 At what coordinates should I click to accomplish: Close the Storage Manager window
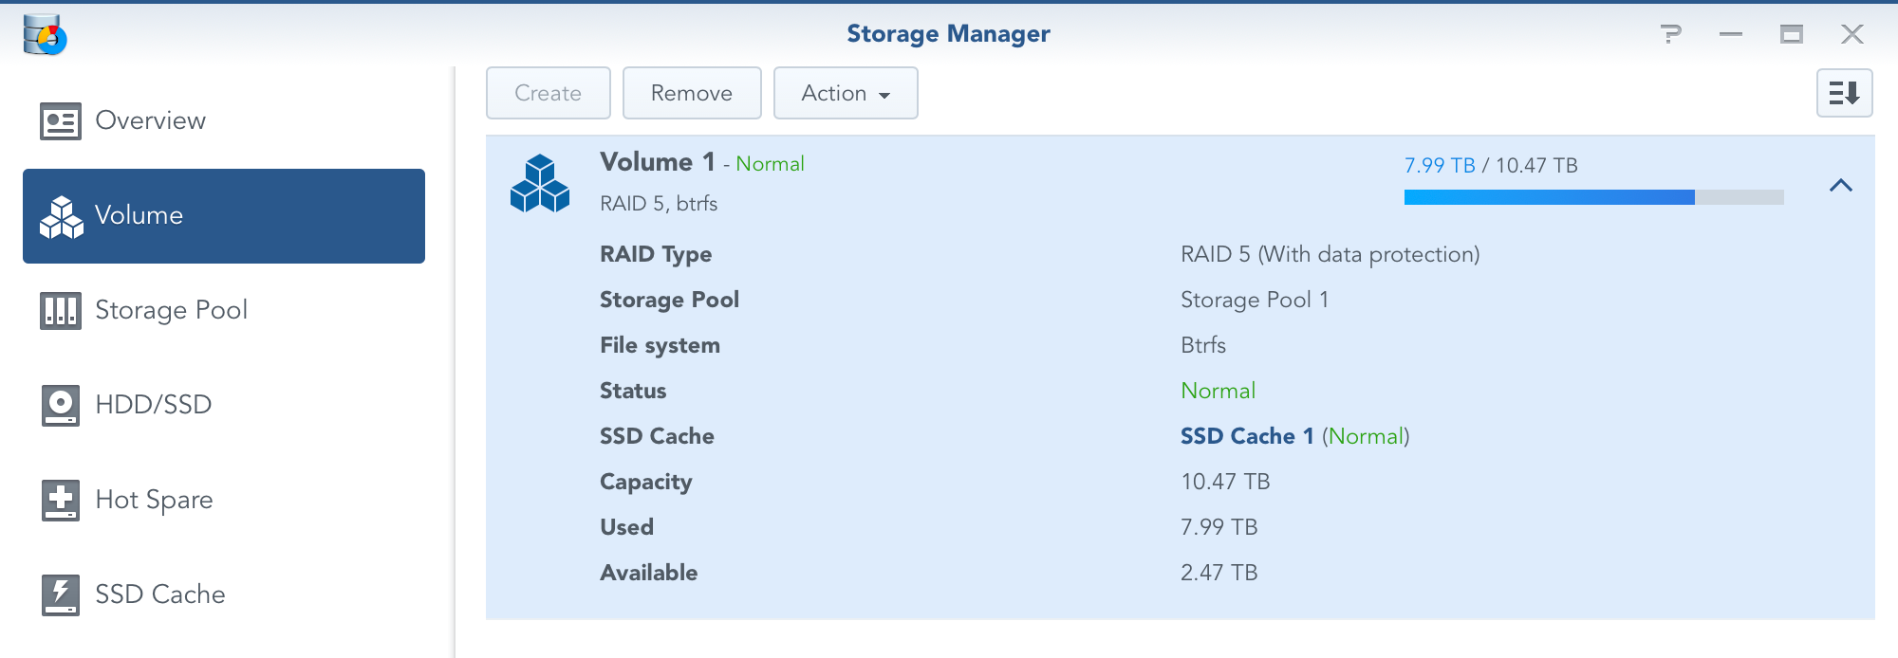1851,35
